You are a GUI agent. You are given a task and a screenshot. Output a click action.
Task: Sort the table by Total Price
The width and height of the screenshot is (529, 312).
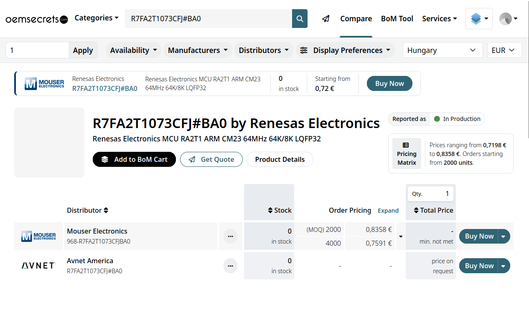(x=433, y=210)
